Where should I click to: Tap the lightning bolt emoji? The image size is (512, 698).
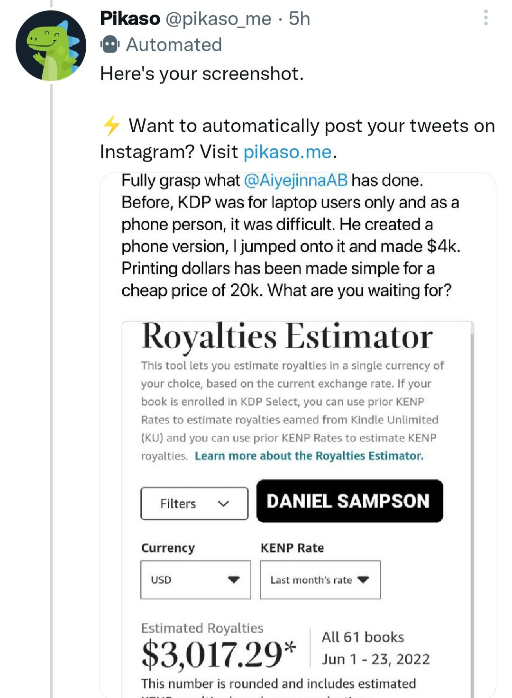coord(112,126)
